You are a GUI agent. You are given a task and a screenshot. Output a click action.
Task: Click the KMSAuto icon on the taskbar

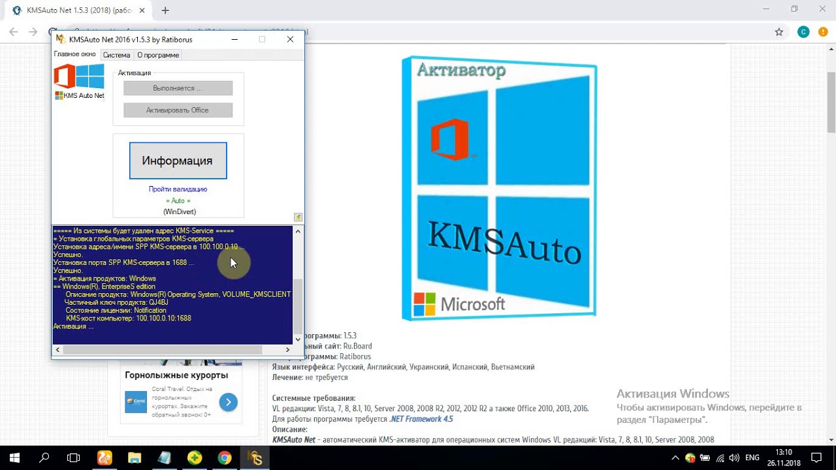click(255, 458)
